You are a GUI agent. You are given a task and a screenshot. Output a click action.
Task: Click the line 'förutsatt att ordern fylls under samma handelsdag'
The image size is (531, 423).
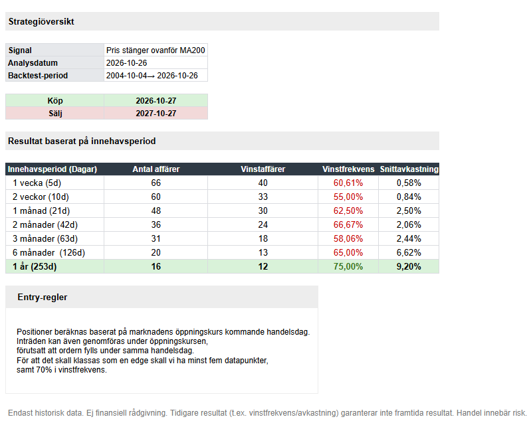[105, 351]
